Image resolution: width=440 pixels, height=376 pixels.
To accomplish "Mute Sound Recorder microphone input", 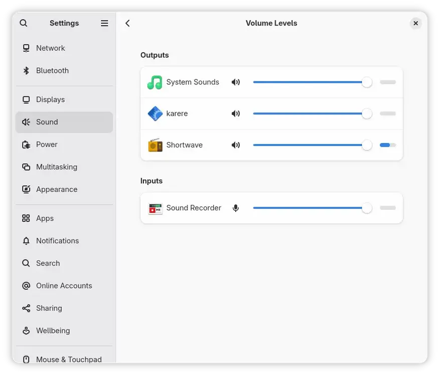I will point(236,208).
